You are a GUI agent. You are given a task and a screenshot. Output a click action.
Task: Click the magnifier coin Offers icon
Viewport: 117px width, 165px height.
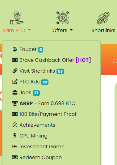63,18
